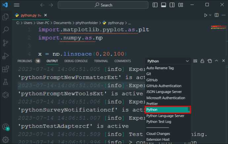The width and height of the screenshot is (228, 144).
Task: Open Run and Debug view
Action: point(5,56)
